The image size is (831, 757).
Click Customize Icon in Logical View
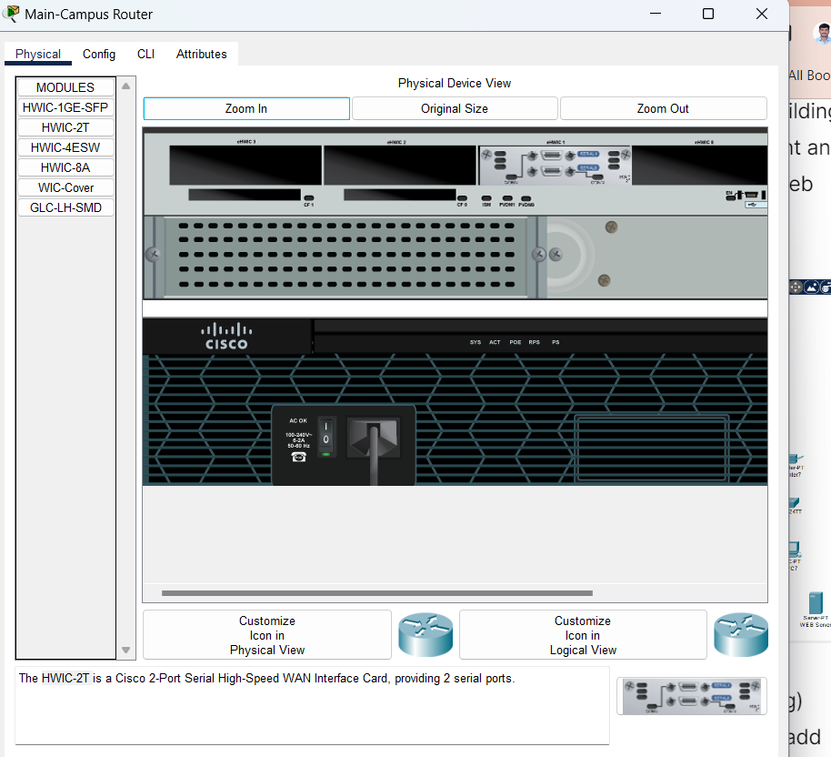tap(583, 635)
